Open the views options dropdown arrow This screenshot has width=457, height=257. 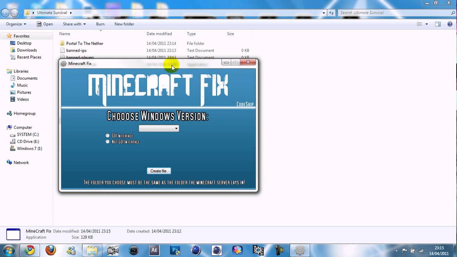coord(427,24)
